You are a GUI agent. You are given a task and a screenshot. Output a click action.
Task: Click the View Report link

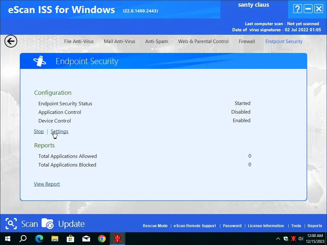(x=47, y=184)
